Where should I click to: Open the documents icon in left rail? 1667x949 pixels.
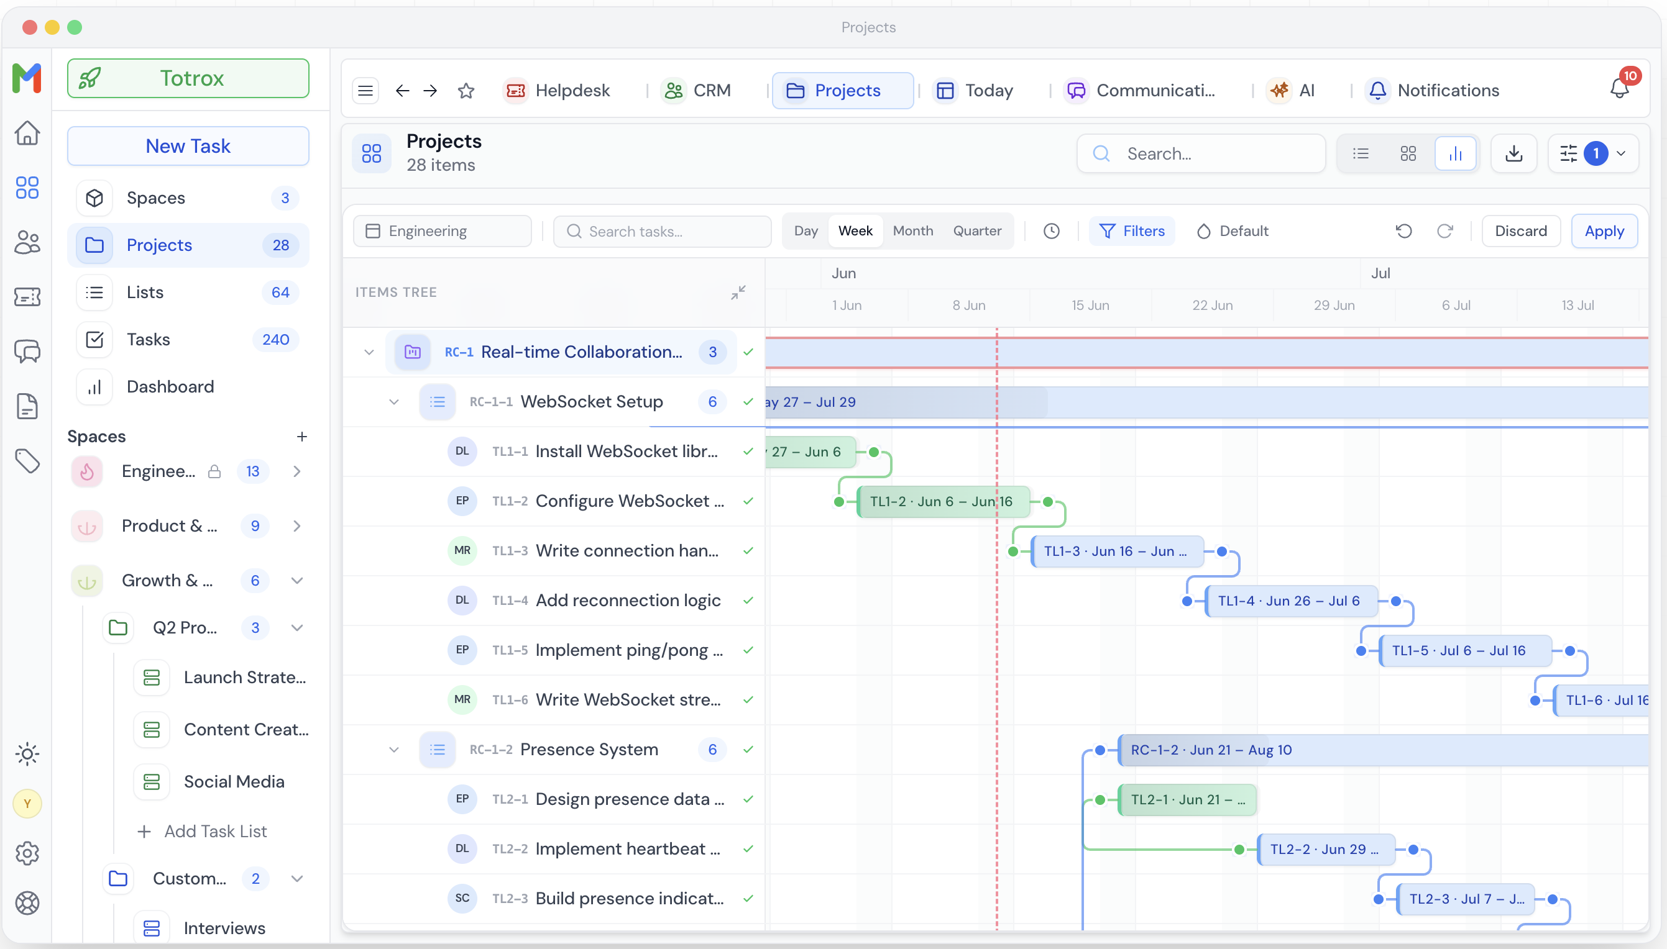click(x=27, y=407)
